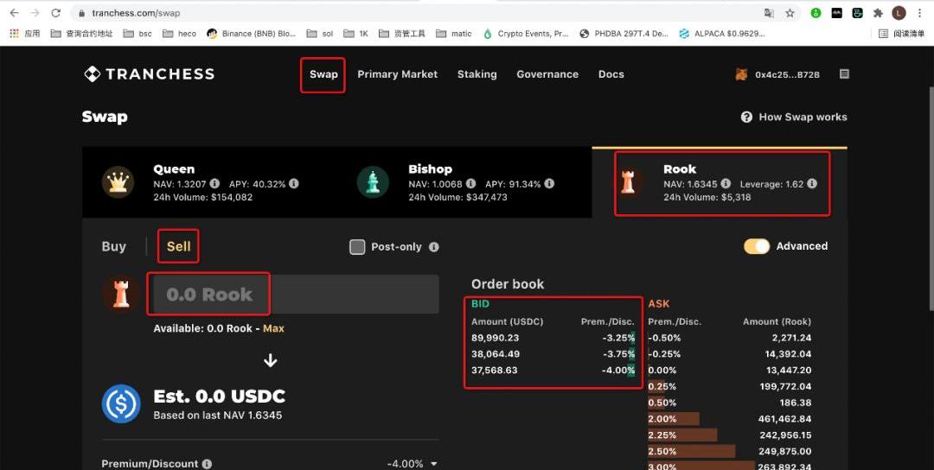Click the down arrow between Rook and USDC
This screenshot has width=934, height=470.
pyautogui.click(x=271, y=360)
